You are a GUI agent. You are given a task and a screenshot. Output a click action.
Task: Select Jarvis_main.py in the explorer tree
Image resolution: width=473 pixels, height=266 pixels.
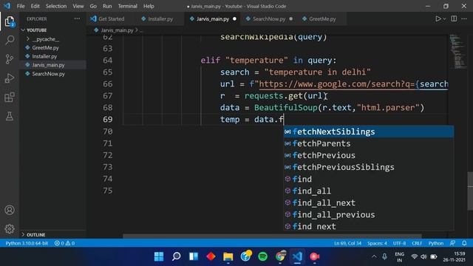pos(48,65)
